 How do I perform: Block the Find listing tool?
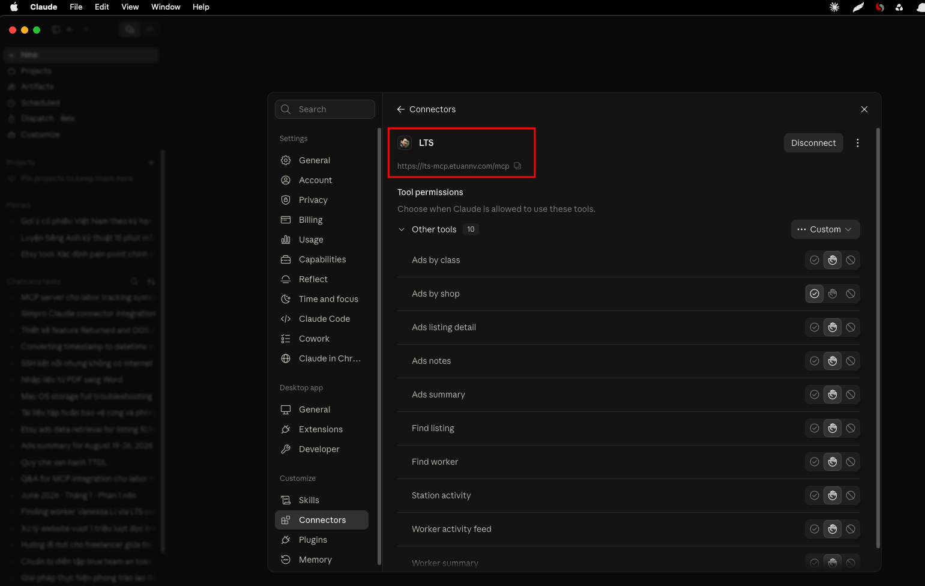pos(851,428)
